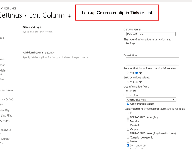192x149 pixels.
Task: Tick DEPRACATED-Asset_Tag (linked to item) checkbox
Action: tap(128, 133)
